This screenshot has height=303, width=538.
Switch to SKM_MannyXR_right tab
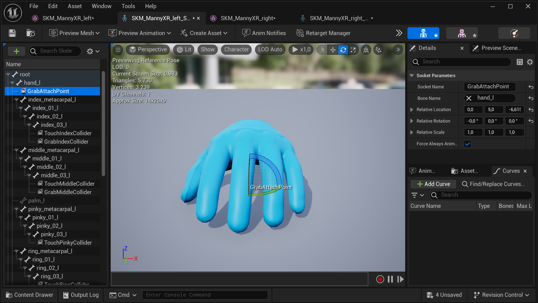(248, 18)
